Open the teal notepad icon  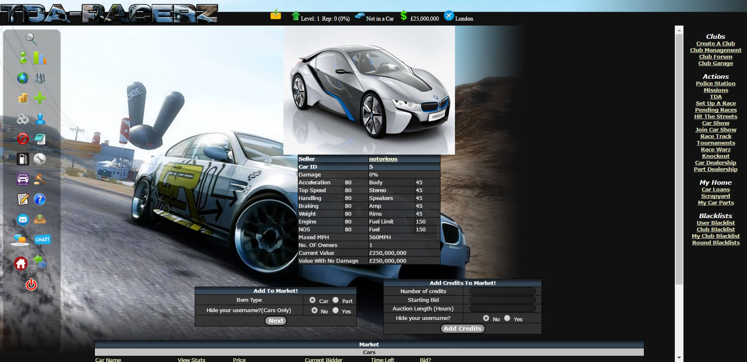[x=40, y=139]
